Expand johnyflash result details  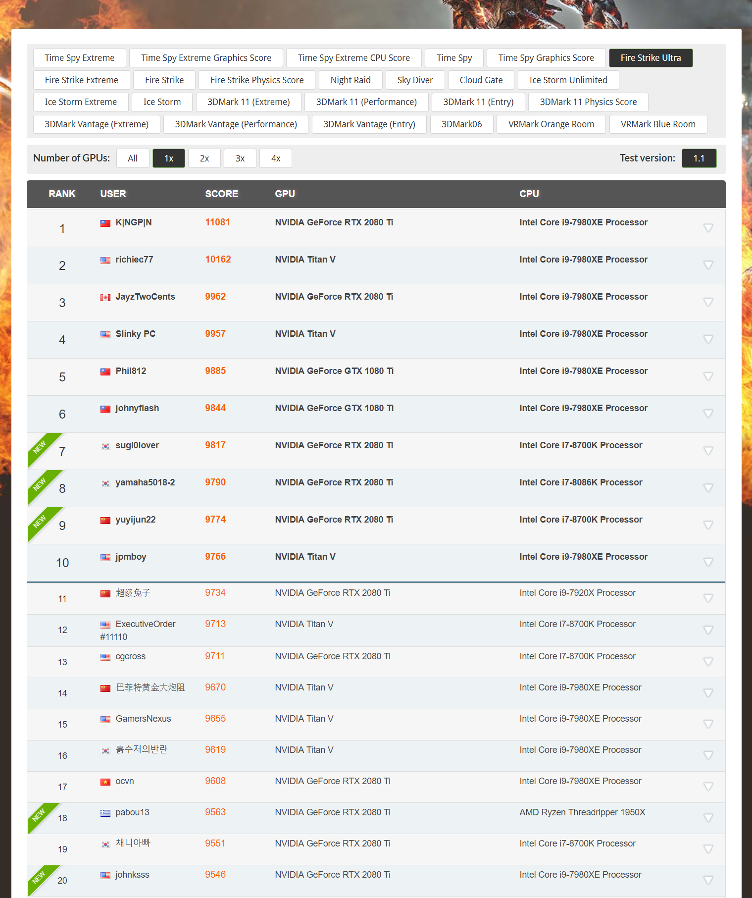tap(708, 414)
